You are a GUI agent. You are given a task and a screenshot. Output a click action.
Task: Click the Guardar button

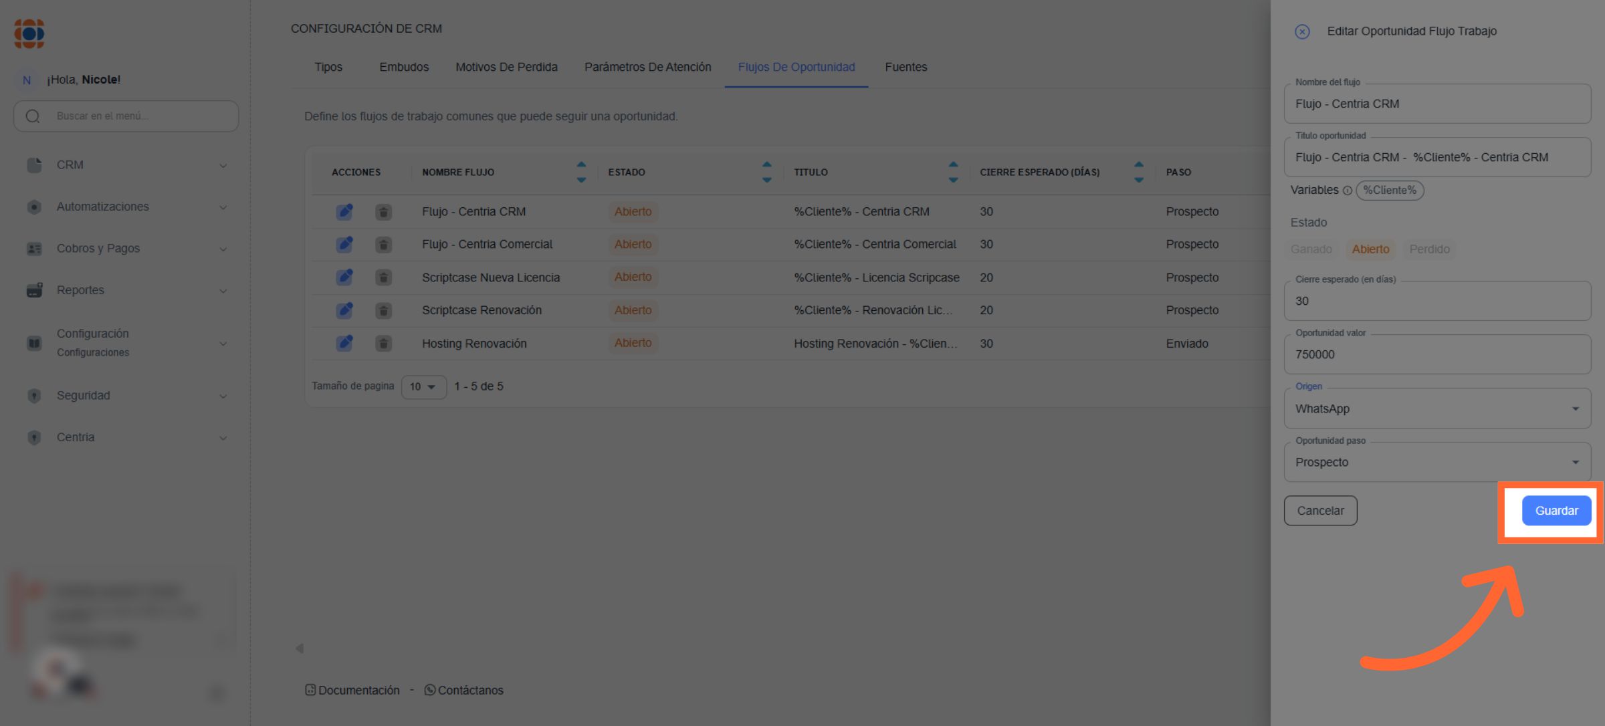pos(1556,511)
